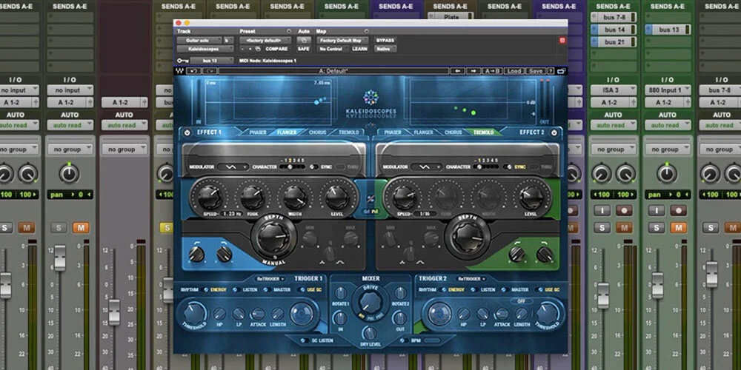Click the BYPASS button
741x370 pixels.
tap(385, 41)
